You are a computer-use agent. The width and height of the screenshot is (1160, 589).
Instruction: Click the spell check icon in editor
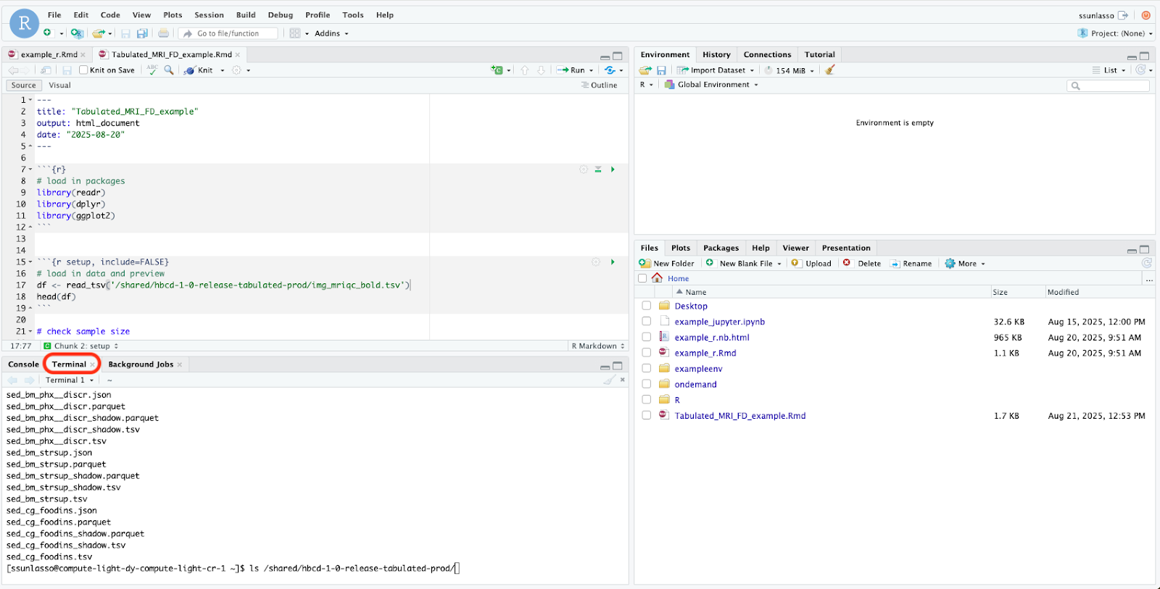pyautogui.click(x=152, y=70)
